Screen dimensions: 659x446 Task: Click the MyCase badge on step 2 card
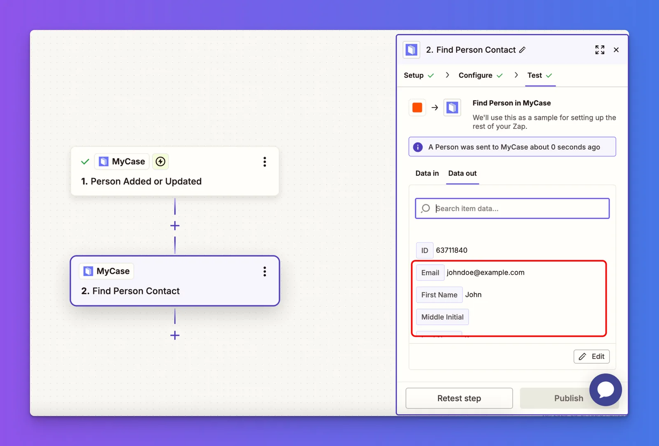[x=107, y=271]
